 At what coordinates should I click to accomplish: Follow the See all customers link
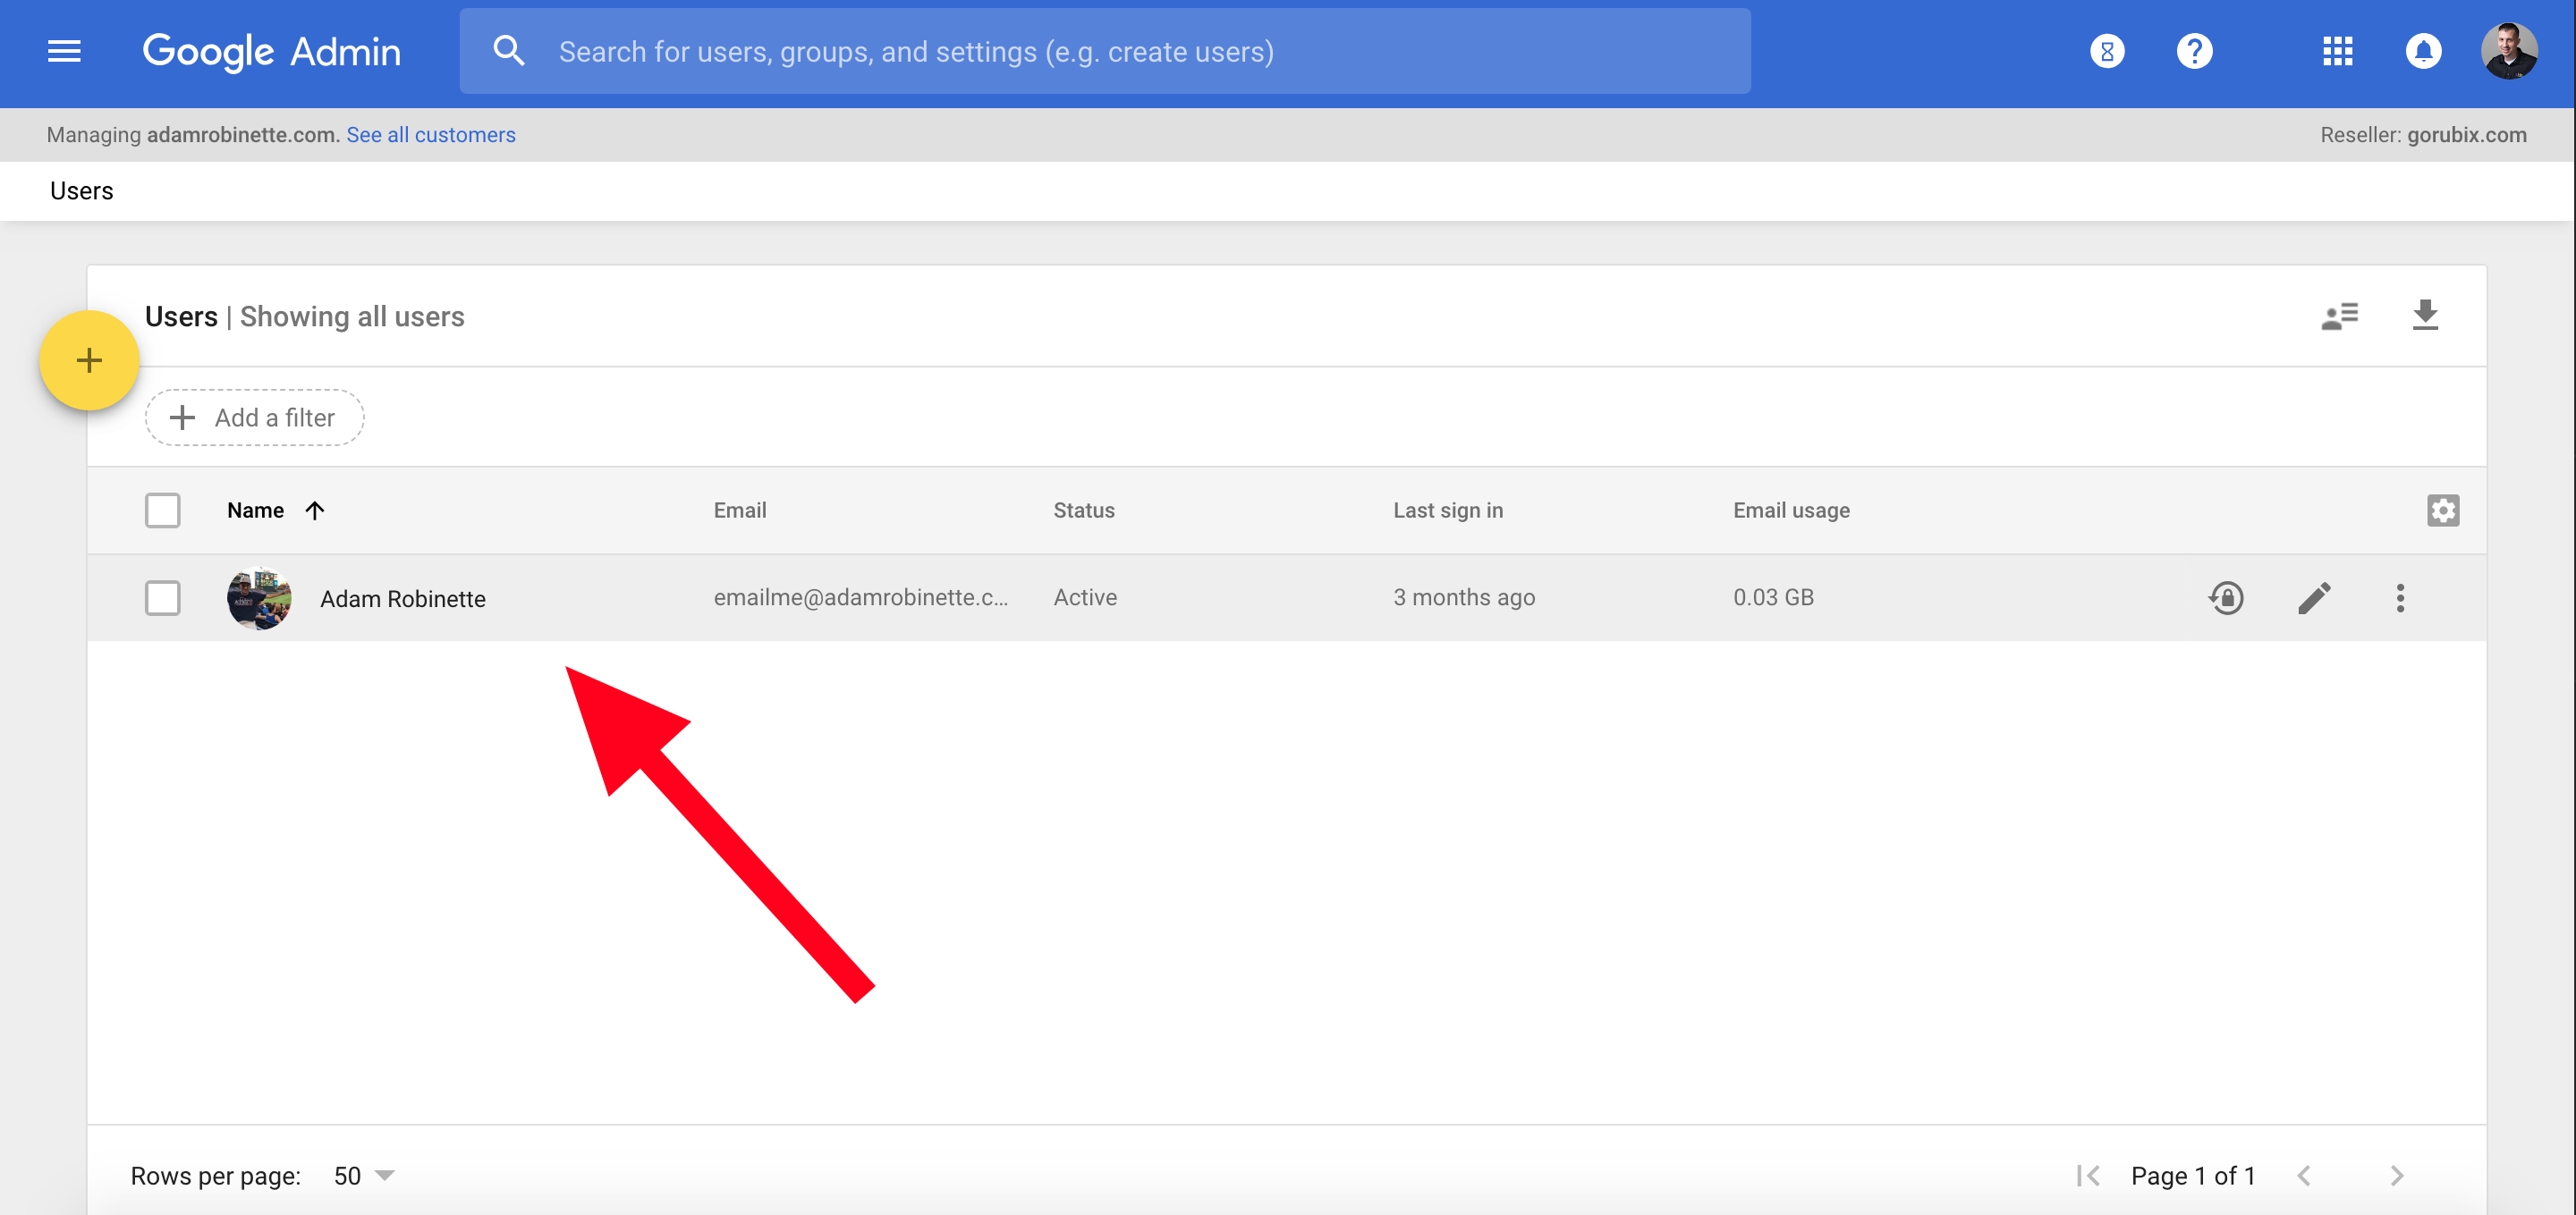click(x=430, y=135)
